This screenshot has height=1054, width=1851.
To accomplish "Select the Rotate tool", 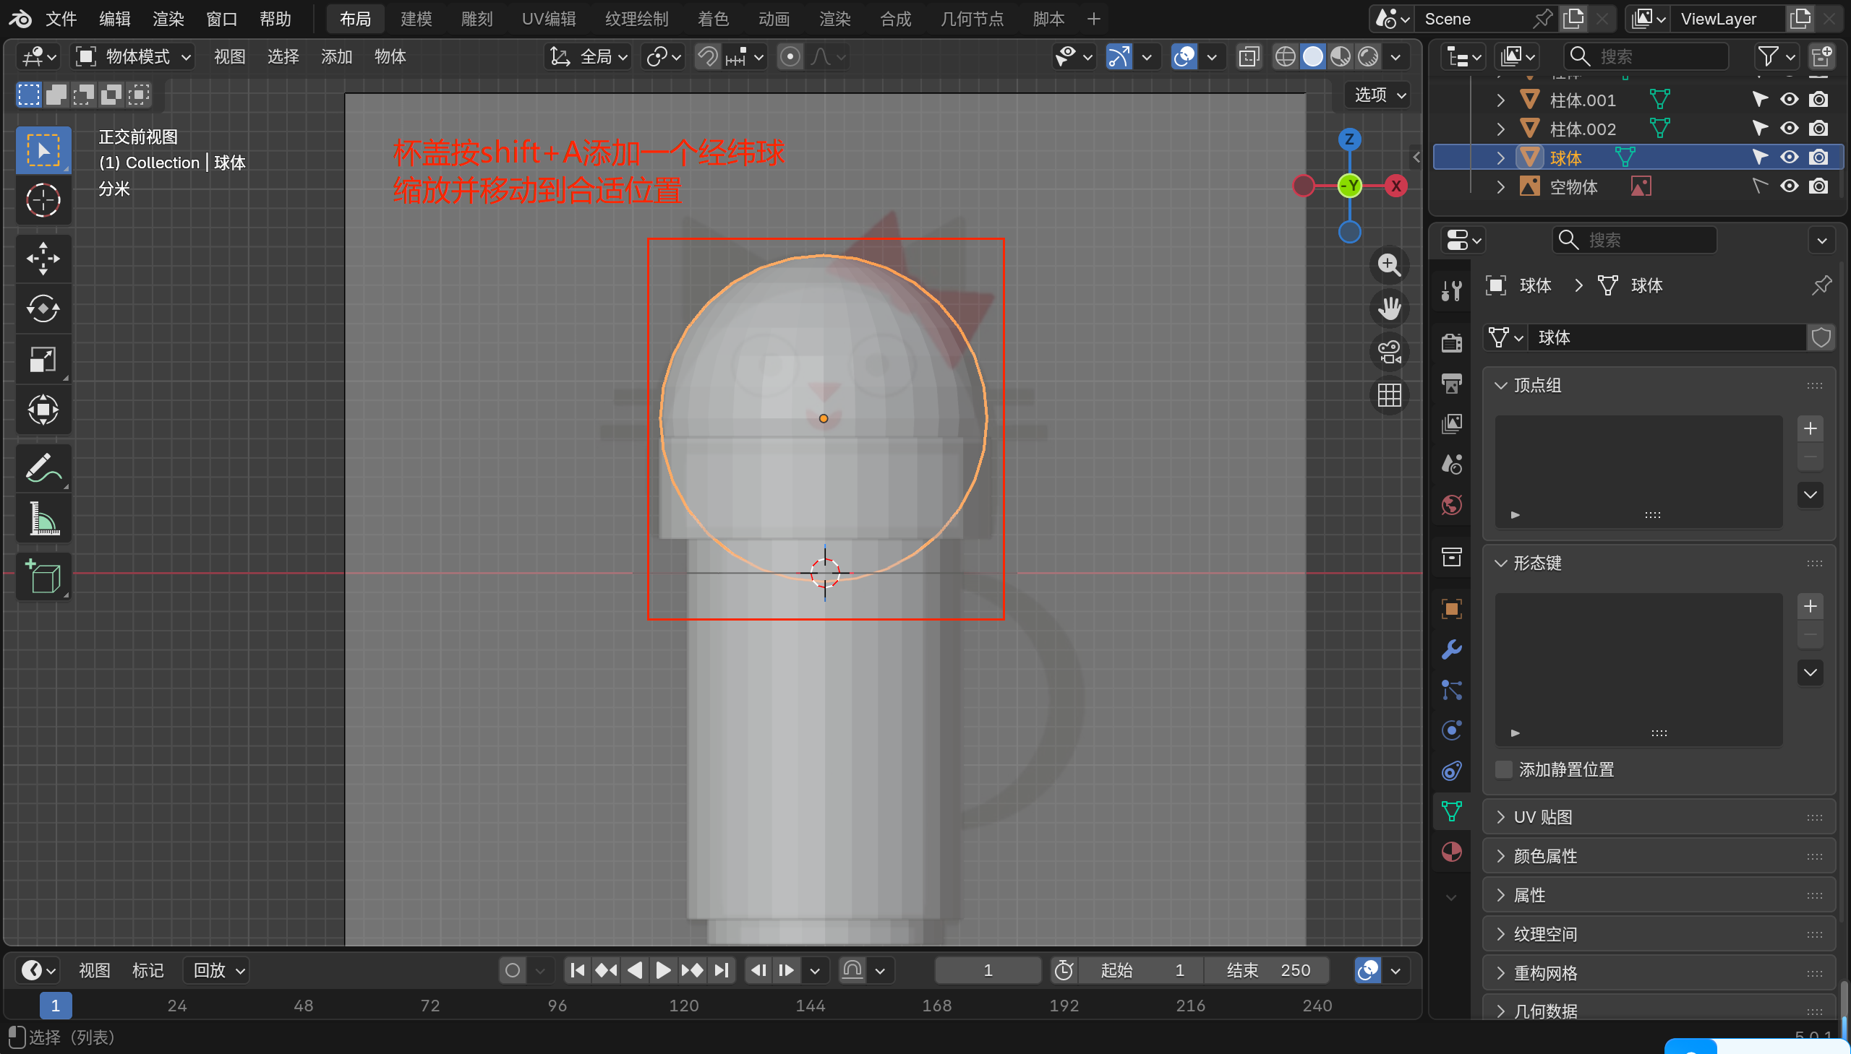I will tap(43, 309).
